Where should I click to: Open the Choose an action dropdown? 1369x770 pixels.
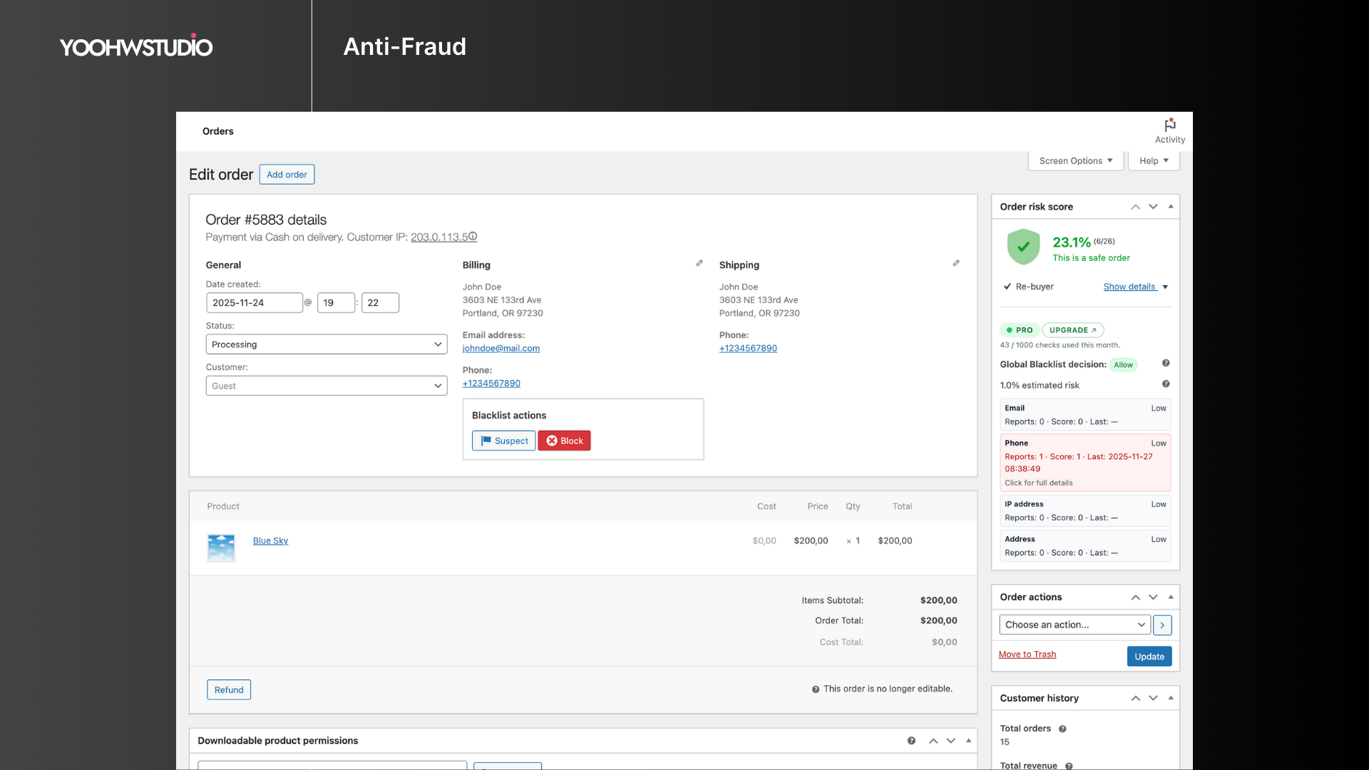(1074, 625)
